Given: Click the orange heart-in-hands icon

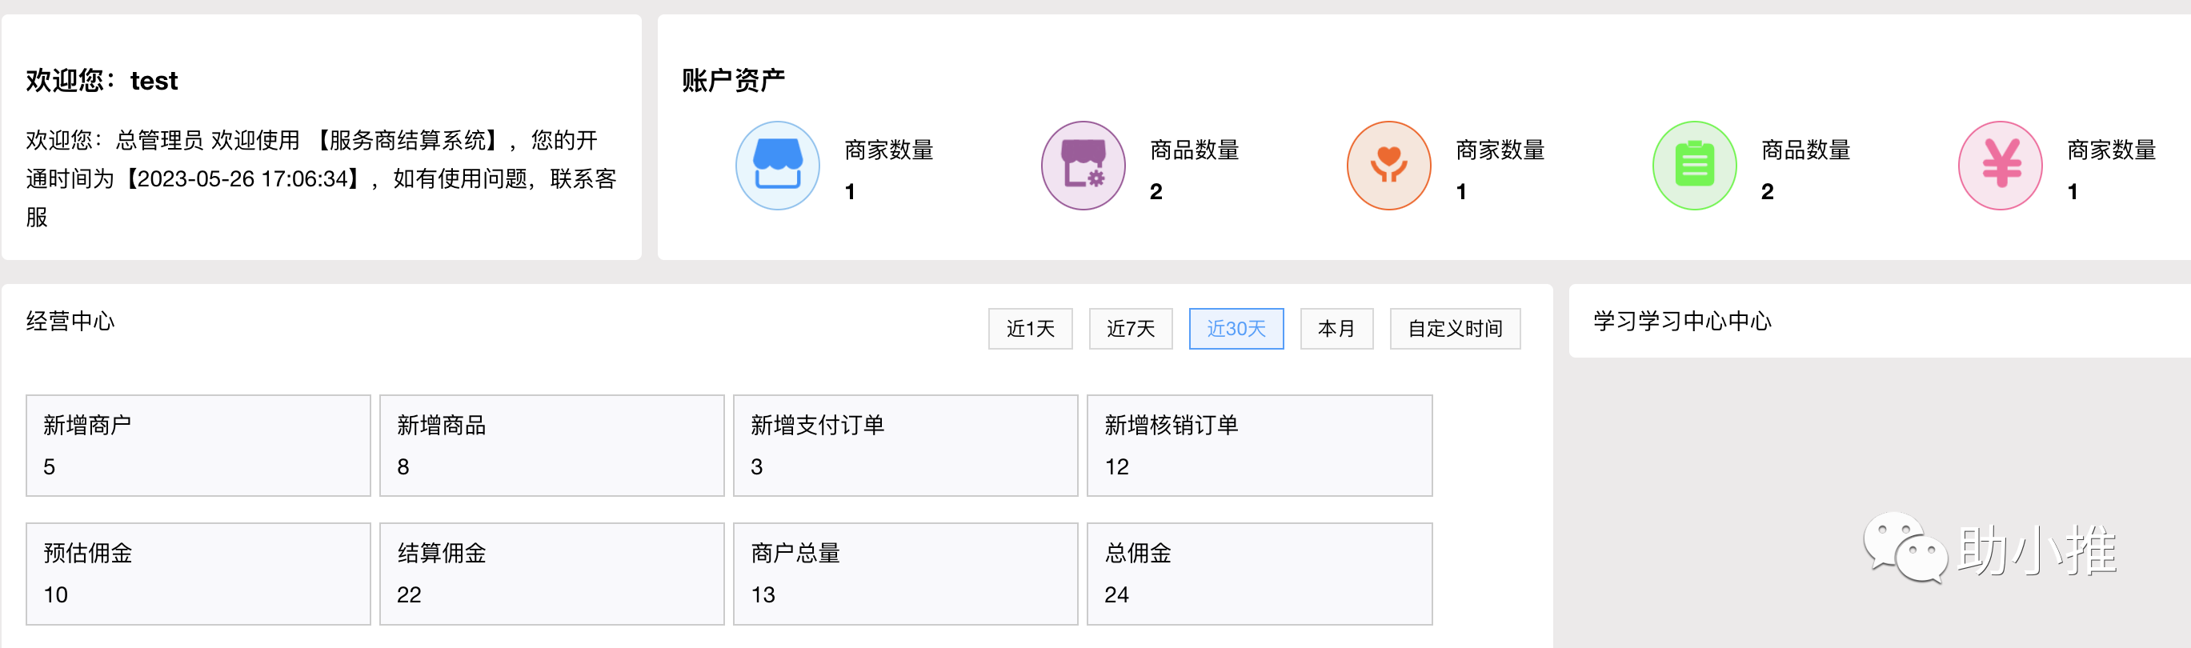Looking at the screenshot, I should 1388,165.
